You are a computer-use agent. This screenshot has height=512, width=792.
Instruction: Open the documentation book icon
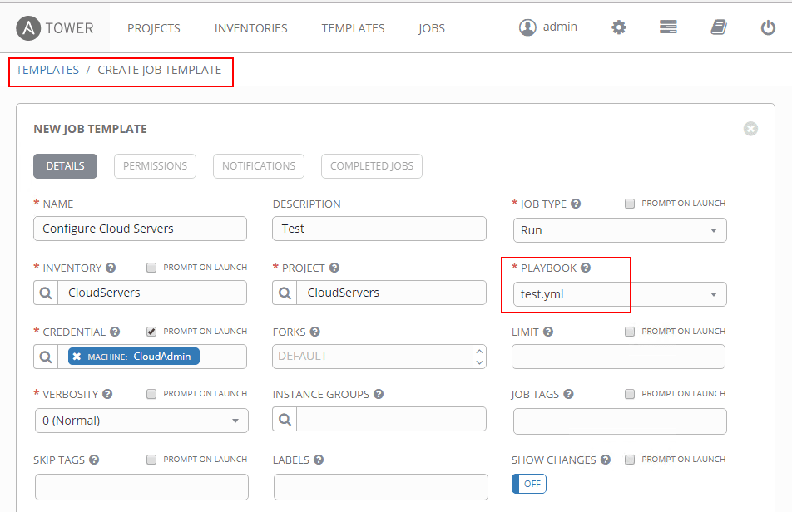point(718,27)
